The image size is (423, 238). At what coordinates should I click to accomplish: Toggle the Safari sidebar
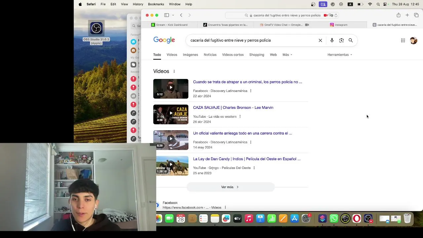click(x=167, y=15)
